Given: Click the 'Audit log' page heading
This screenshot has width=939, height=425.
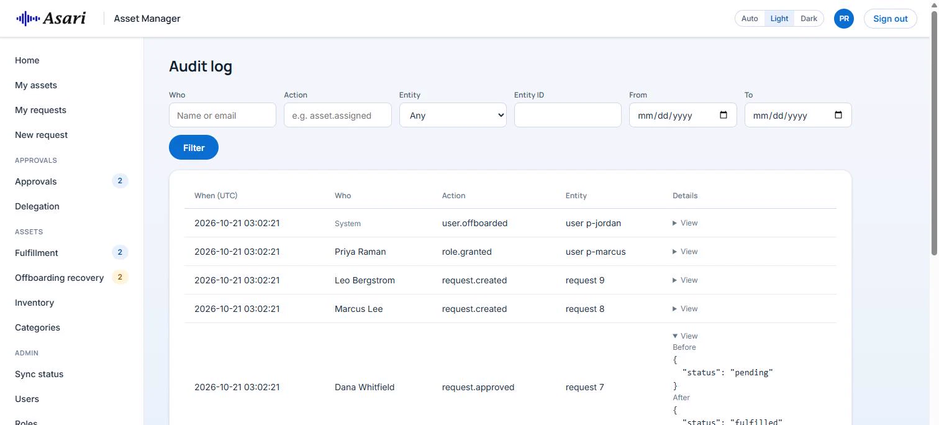Looking at the screenshot, I should coord(201,66).
